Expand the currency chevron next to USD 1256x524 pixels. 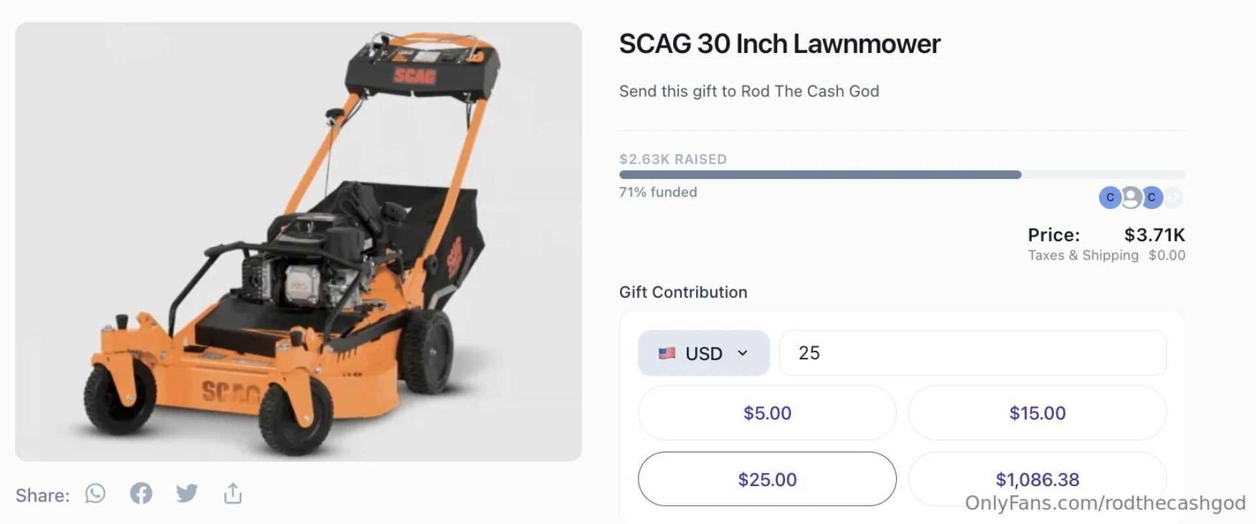[742, 353]
